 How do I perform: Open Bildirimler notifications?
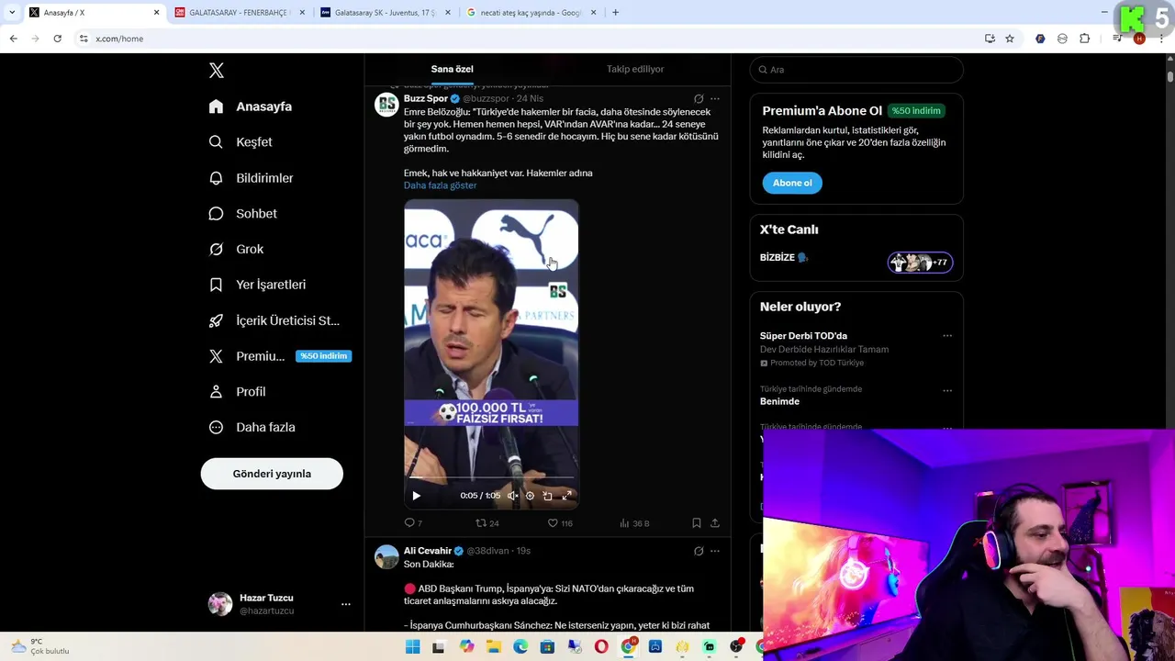pyautogui.click(x=252, y=178)
